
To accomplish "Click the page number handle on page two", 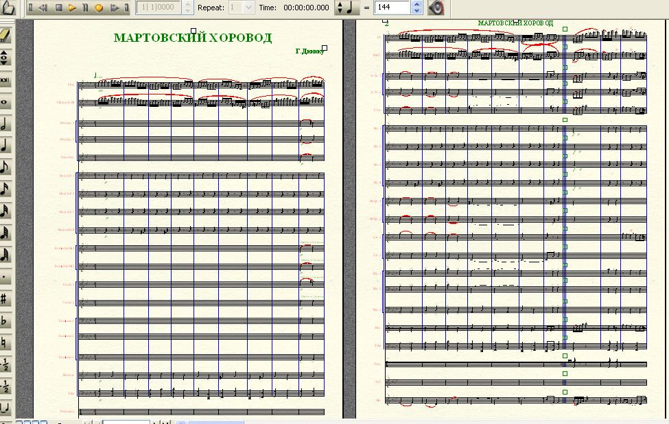I will point(385,21).
